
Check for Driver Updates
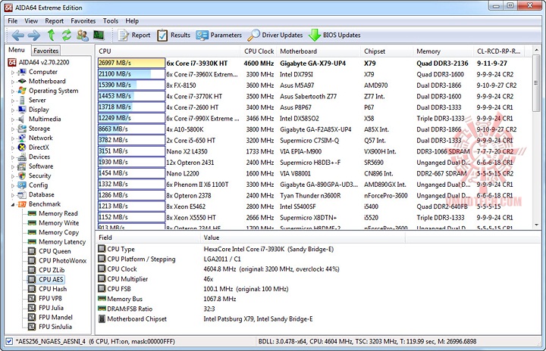[x=275, y=35]
